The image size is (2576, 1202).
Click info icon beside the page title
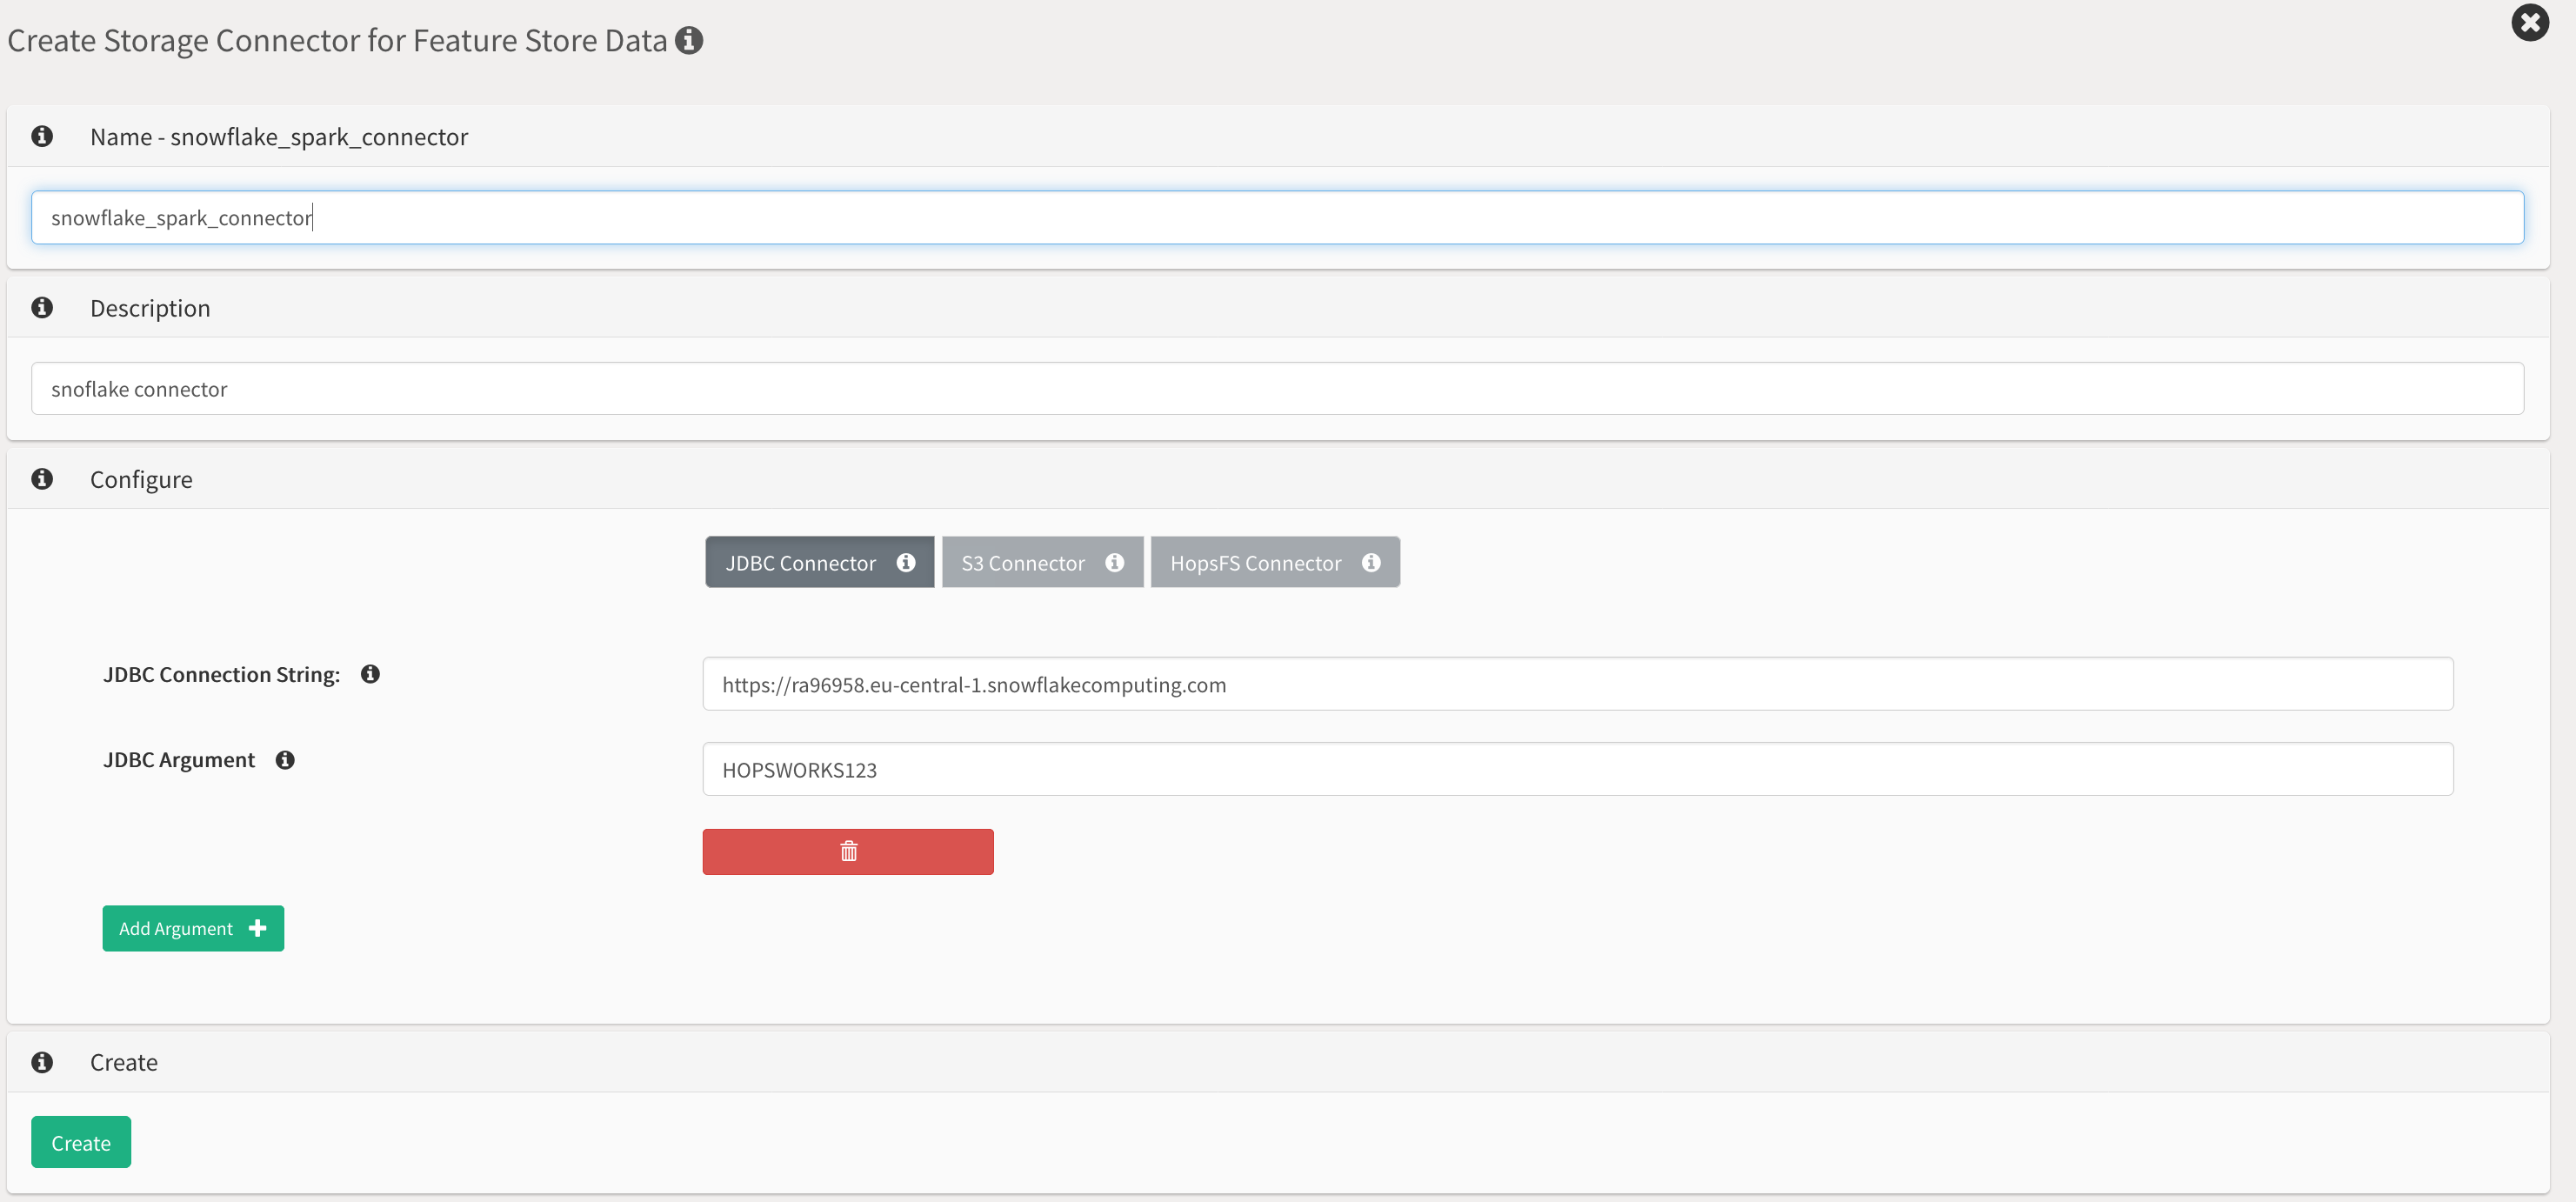coord(688,40)
